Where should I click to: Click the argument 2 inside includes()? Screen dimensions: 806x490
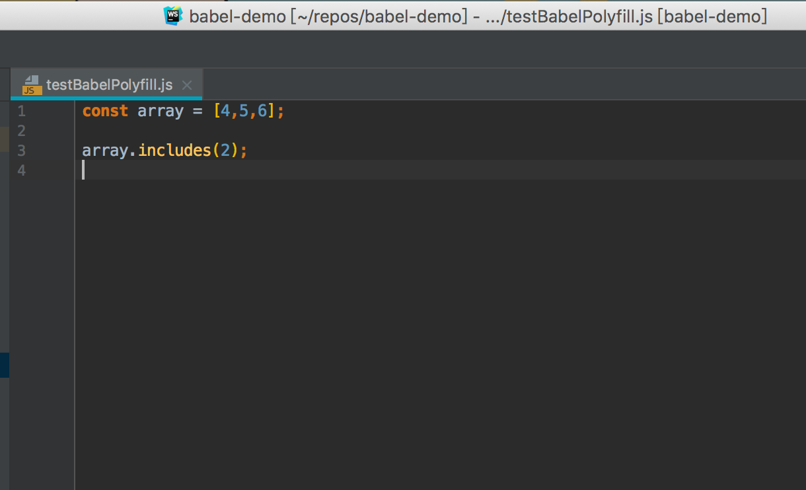[225, 151]
